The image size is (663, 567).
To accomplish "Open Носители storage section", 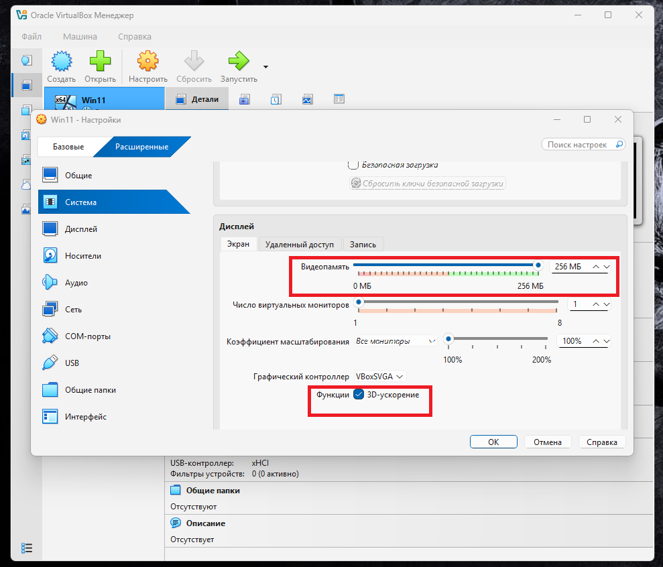I will click(82, 256).
